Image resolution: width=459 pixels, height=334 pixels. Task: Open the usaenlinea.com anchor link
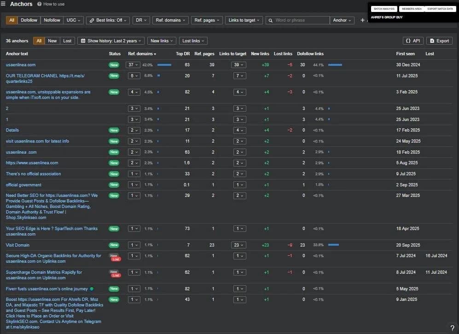pos(21,65)
